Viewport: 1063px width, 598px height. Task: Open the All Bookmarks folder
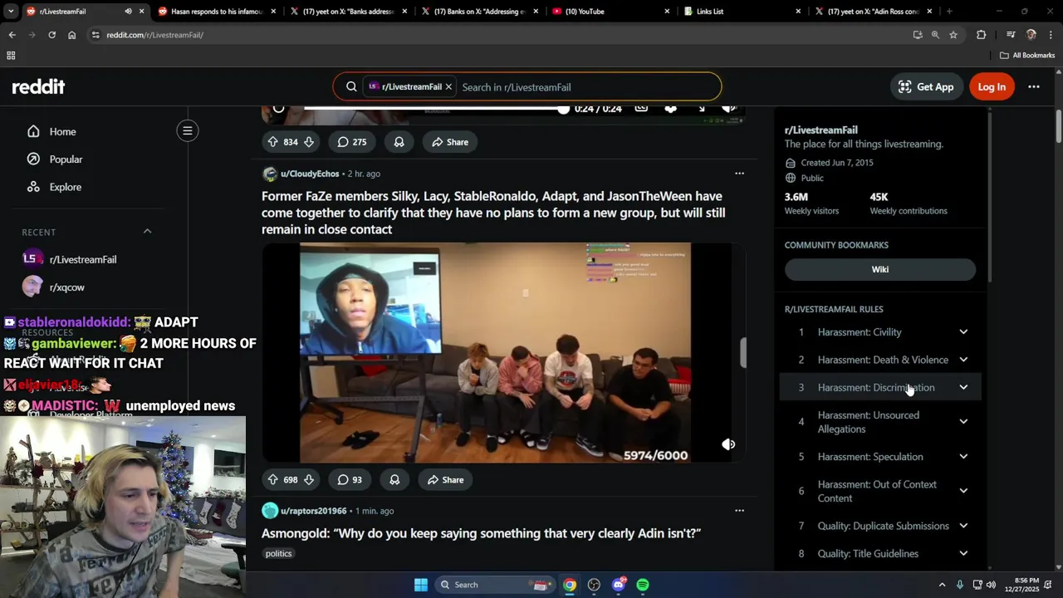[x=1027, y=56]
